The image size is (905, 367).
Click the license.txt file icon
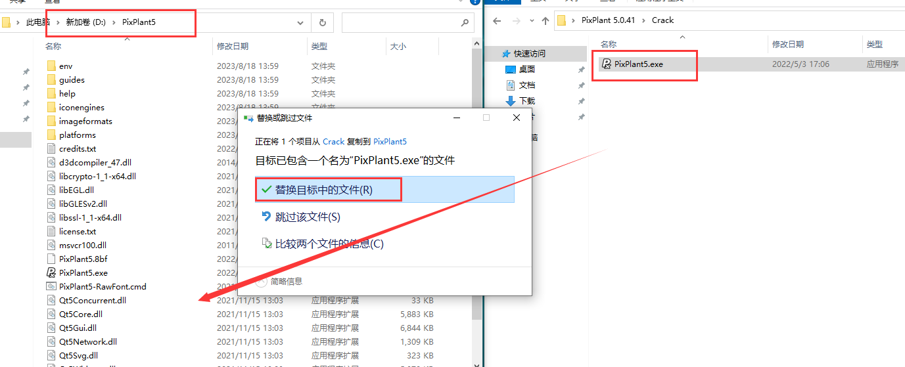[51, 231]
